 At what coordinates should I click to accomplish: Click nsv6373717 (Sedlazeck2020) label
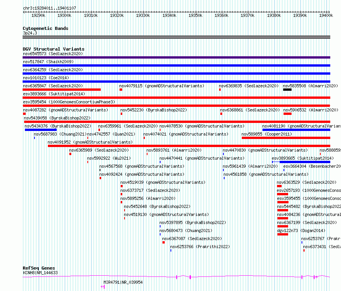[150, 190]
